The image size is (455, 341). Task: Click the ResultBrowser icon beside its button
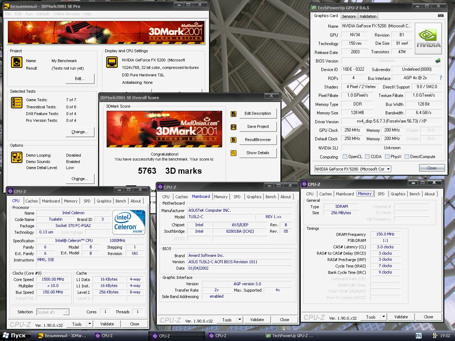pos(234,140)
